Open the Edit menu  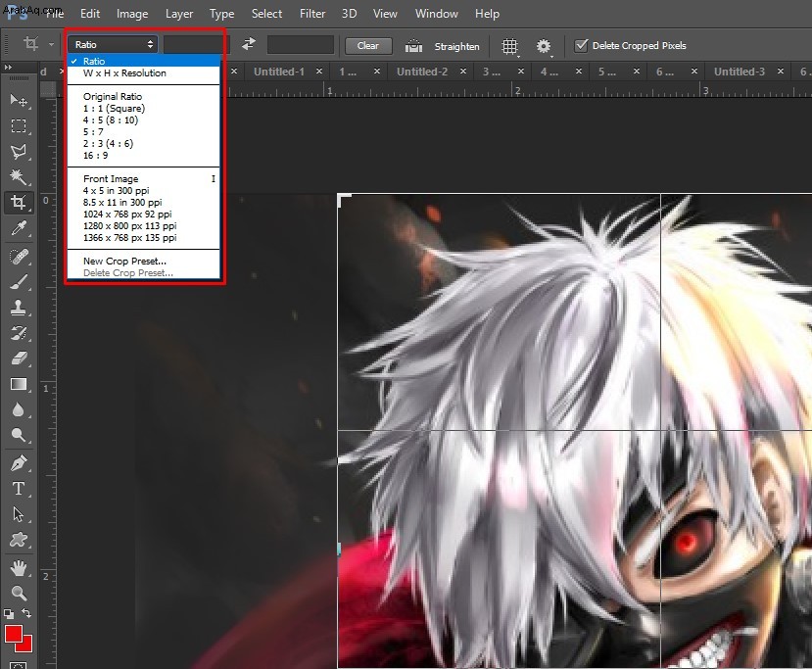pyautogui.click(x=90, y=14)
